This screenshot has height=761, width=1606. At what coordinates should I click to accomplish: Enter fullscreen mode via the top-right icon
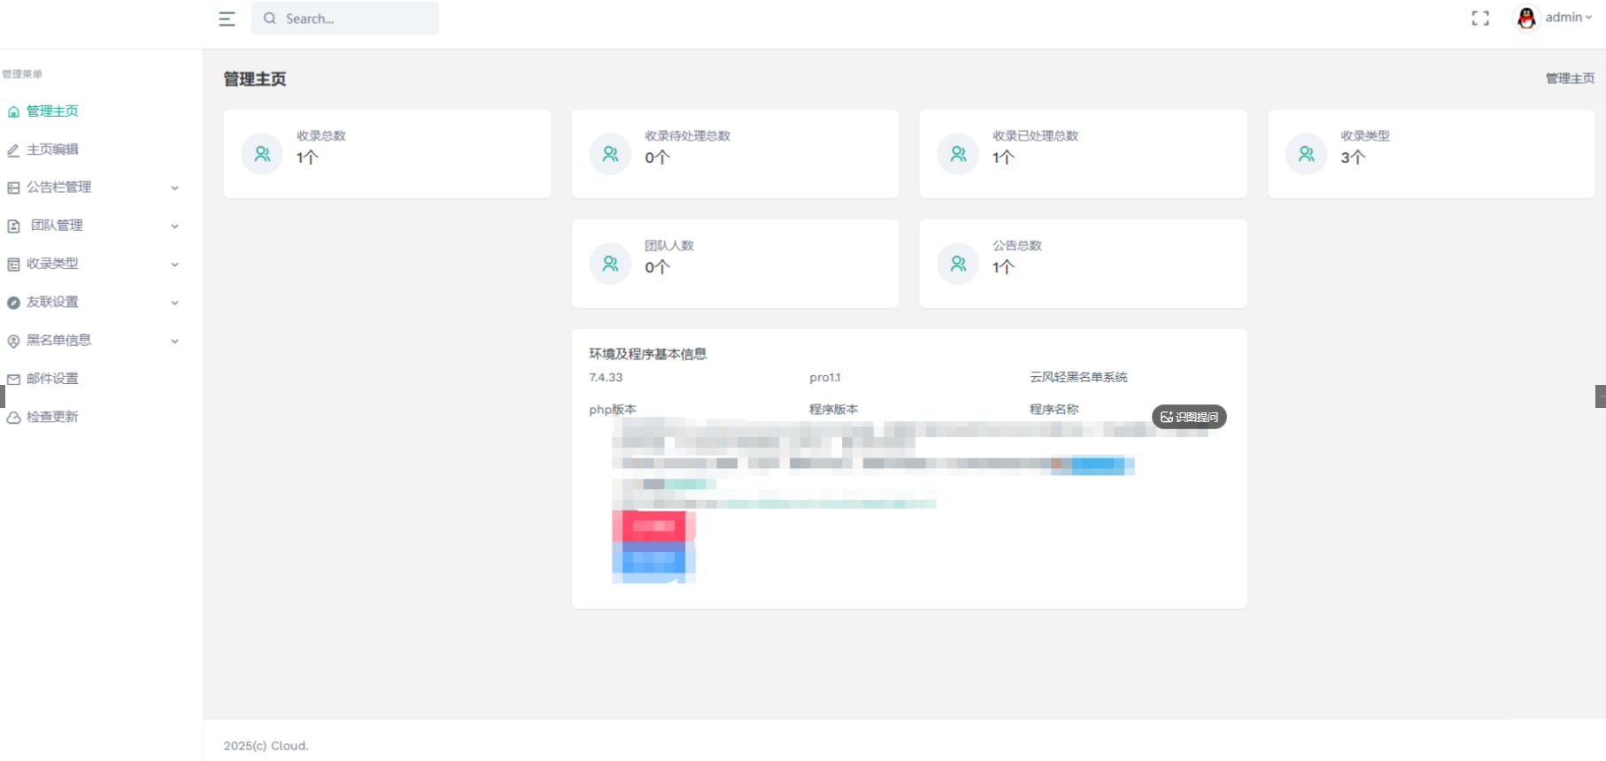pos(1480,18)
